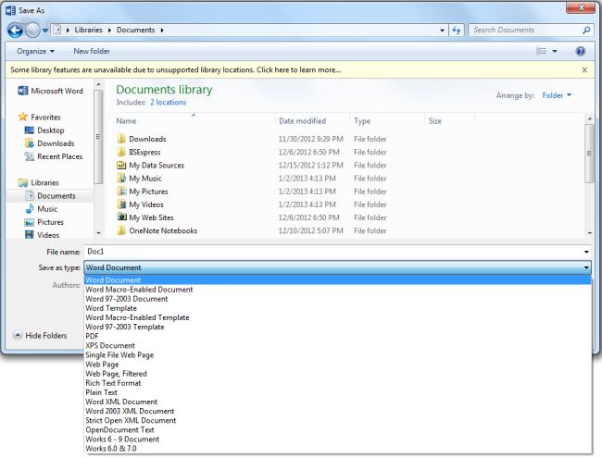The image size is (602, 458).
Task: Sort by Size column header
Action: click(x=449, y=121)
